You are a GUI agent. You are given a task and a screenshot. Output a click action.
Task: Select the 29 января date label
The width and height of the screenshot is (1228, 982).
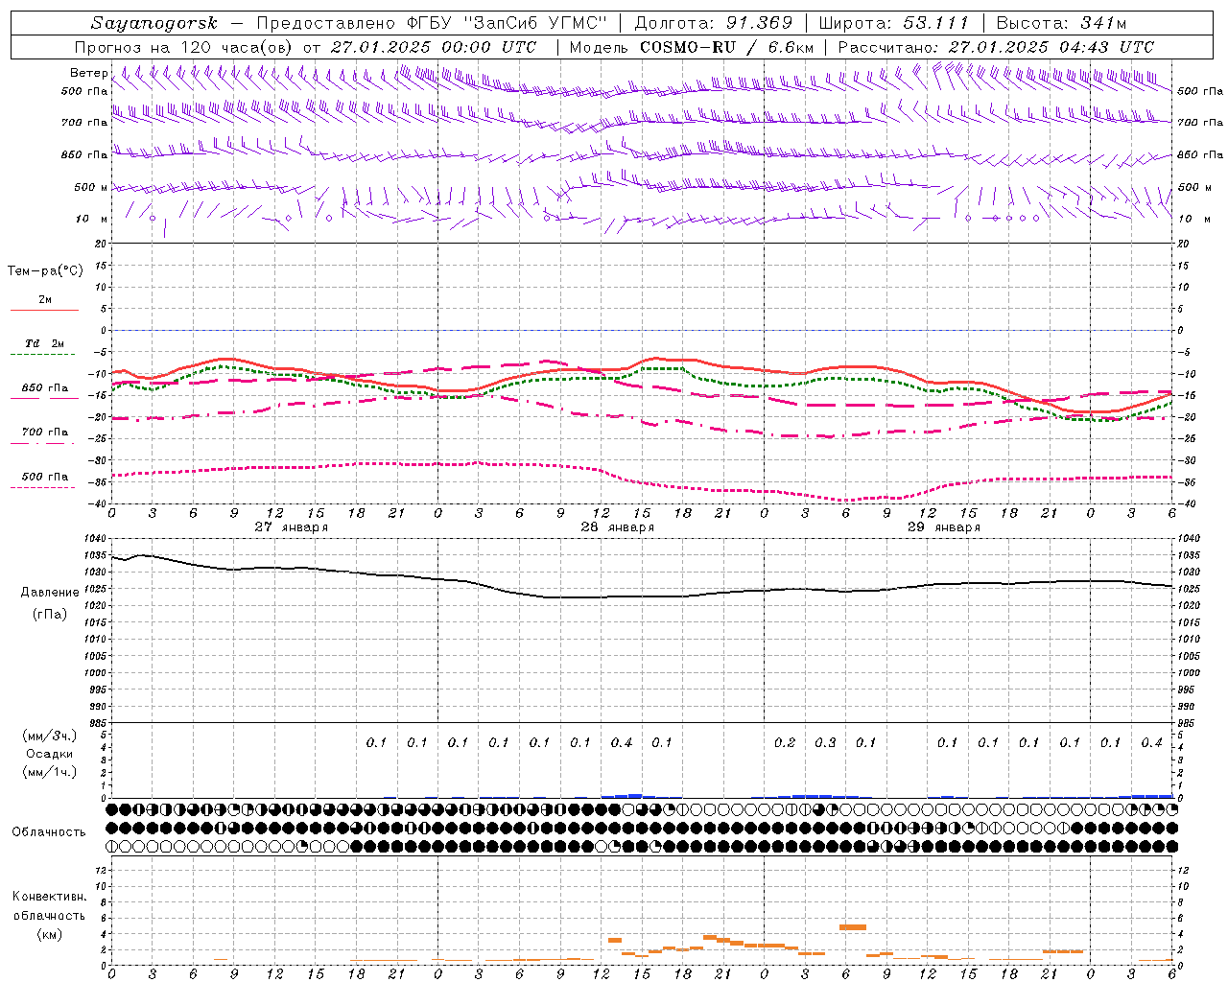tap(944, 527)
